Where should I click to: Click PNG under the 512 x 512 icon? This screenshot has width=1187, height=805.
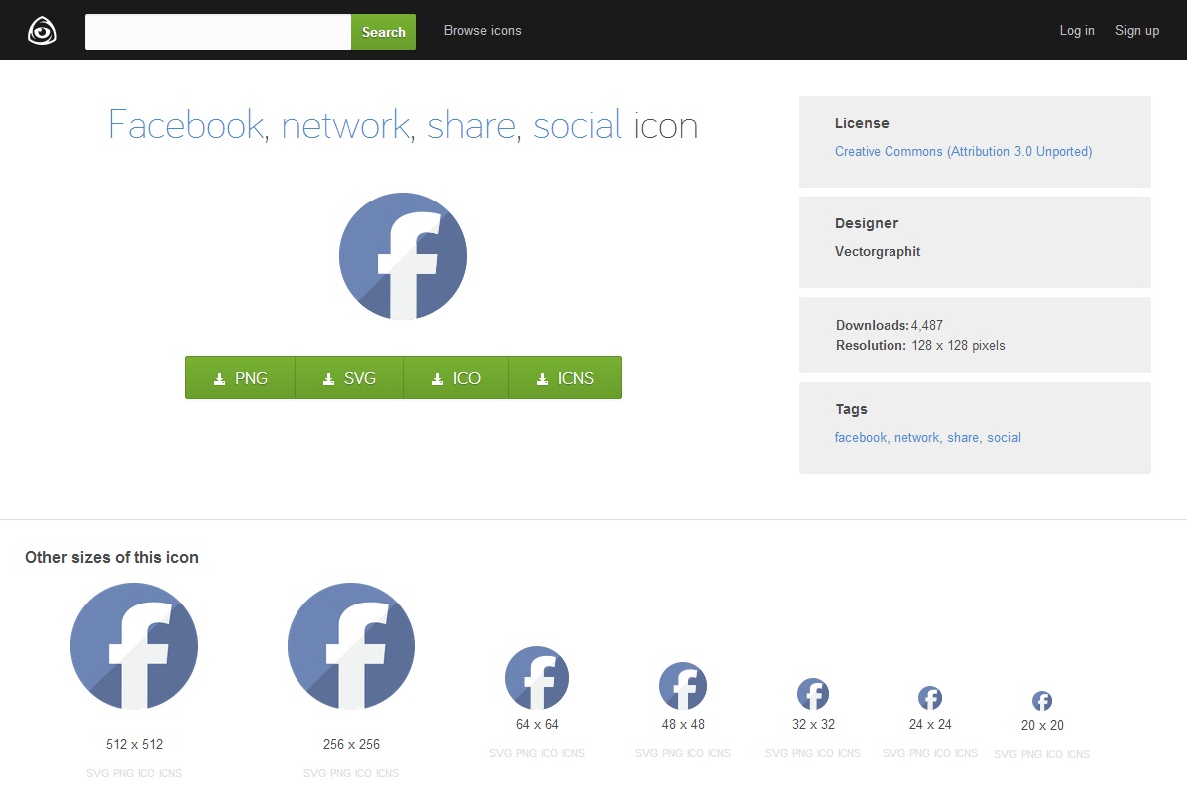pos(123,773)
